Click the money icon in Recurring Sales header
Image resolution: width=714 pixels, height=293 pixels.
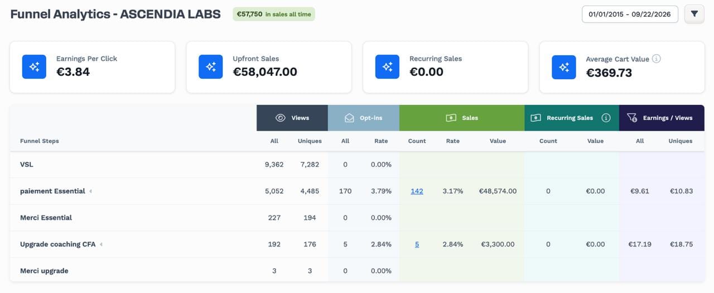(x=535, y=118)
